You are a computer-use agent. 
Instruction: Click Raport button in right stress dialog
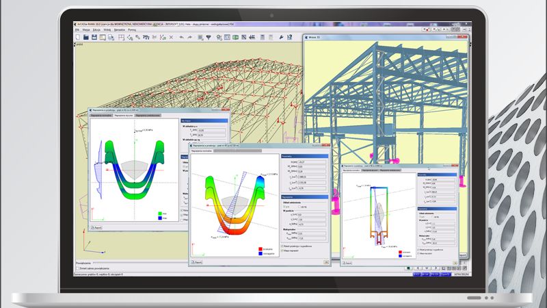click(x=347, y=263)
